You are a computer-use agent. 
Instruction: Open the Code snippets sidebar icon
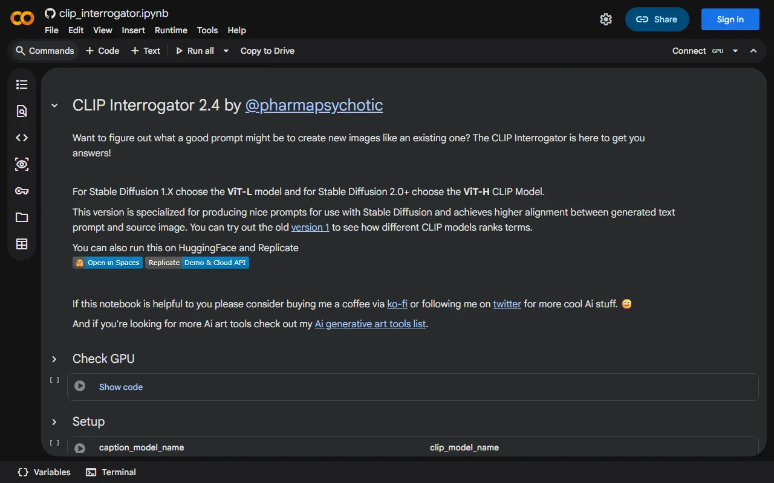[22, 138]
